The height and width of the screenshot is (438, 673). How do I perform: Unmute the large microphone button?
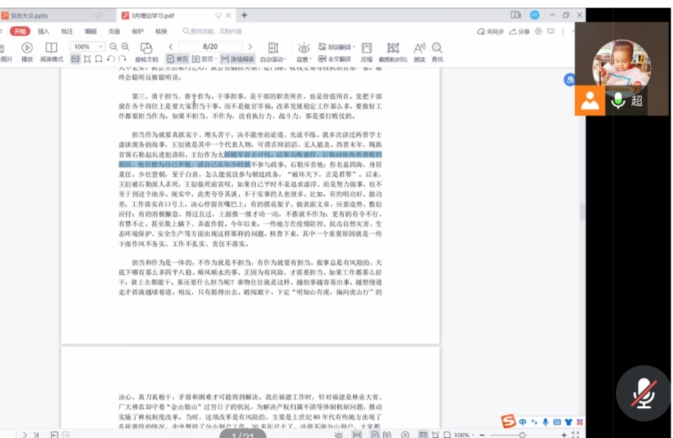click(643, 392)
